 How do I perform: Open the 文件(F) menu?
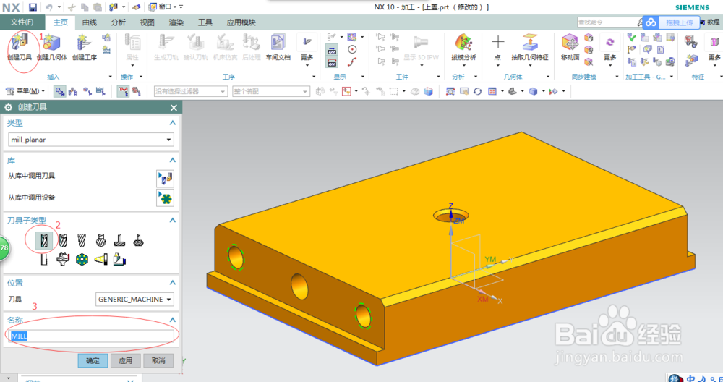22,22
